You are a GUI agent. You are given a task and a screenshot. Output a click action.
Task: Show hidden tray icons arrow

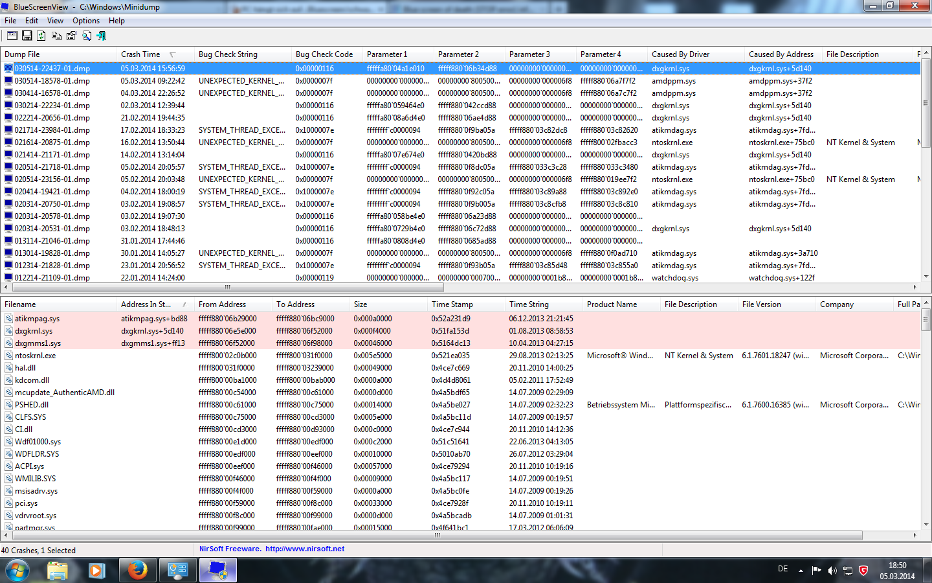[801, 571]
